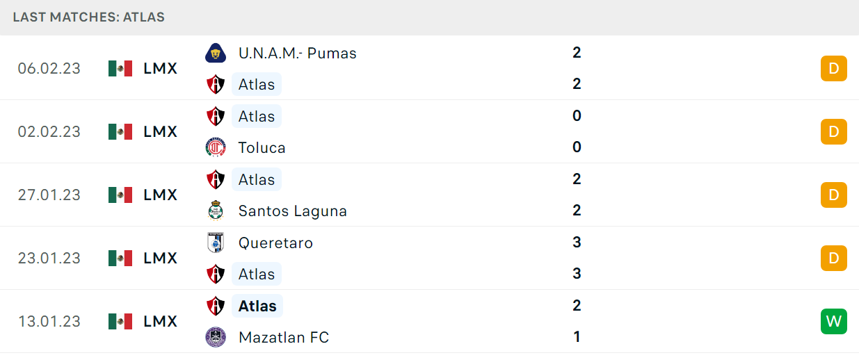Open the U.N.A.M.- Pumas team link

[x=298, y=53]
